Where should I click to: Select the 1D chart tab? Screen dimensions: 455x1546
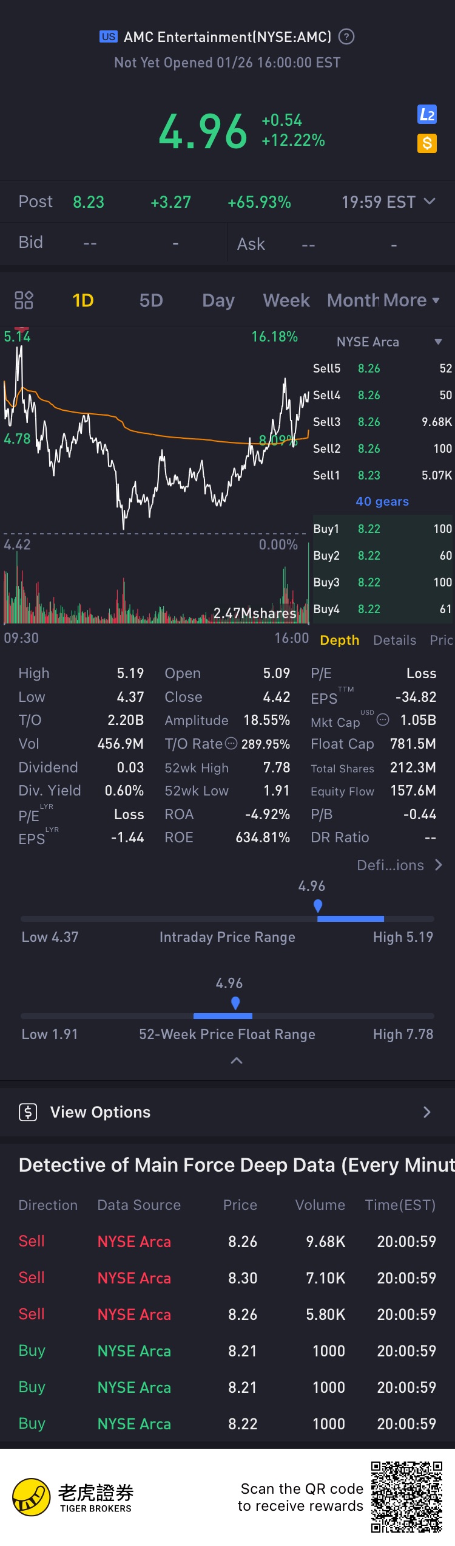[x=83, y=300]
